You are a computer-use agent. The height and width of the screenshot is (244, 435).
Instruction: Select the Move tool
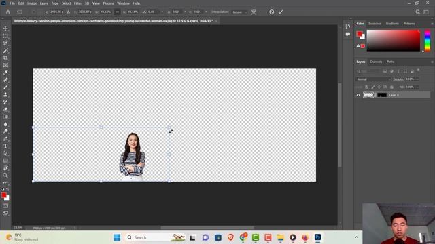[x=5, y=28]
